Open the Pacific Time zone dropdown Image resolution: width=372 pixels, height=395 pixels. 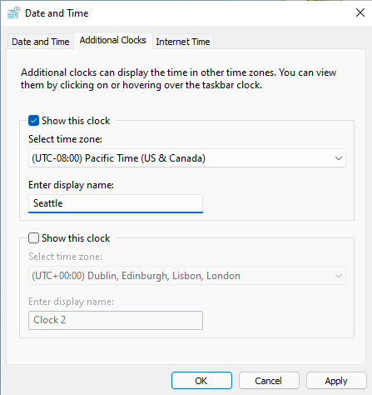[x=187, y=158]
